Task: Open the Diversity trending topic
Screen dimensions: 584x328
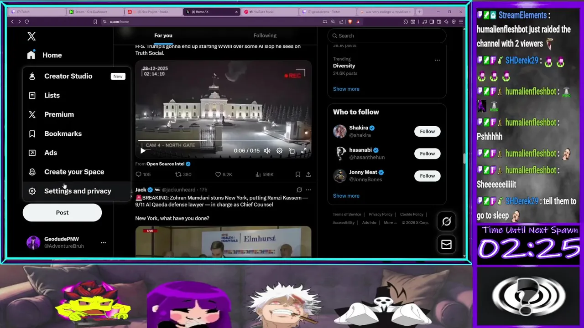Action: (x=344, y=66)
